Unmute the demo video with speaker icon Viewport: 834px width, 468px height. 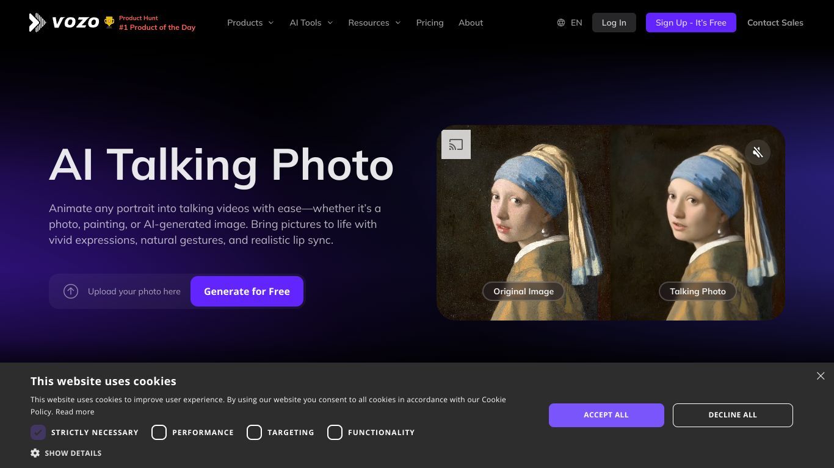[758, 152]
